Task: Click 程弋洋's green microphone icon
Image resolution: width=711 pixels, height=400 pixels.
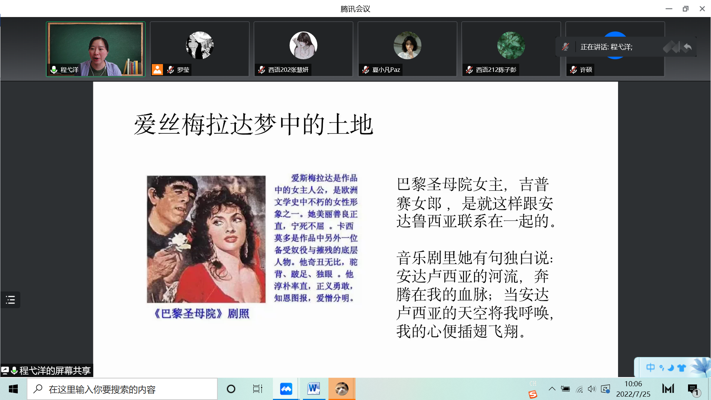Action: (x=54, y=70)
